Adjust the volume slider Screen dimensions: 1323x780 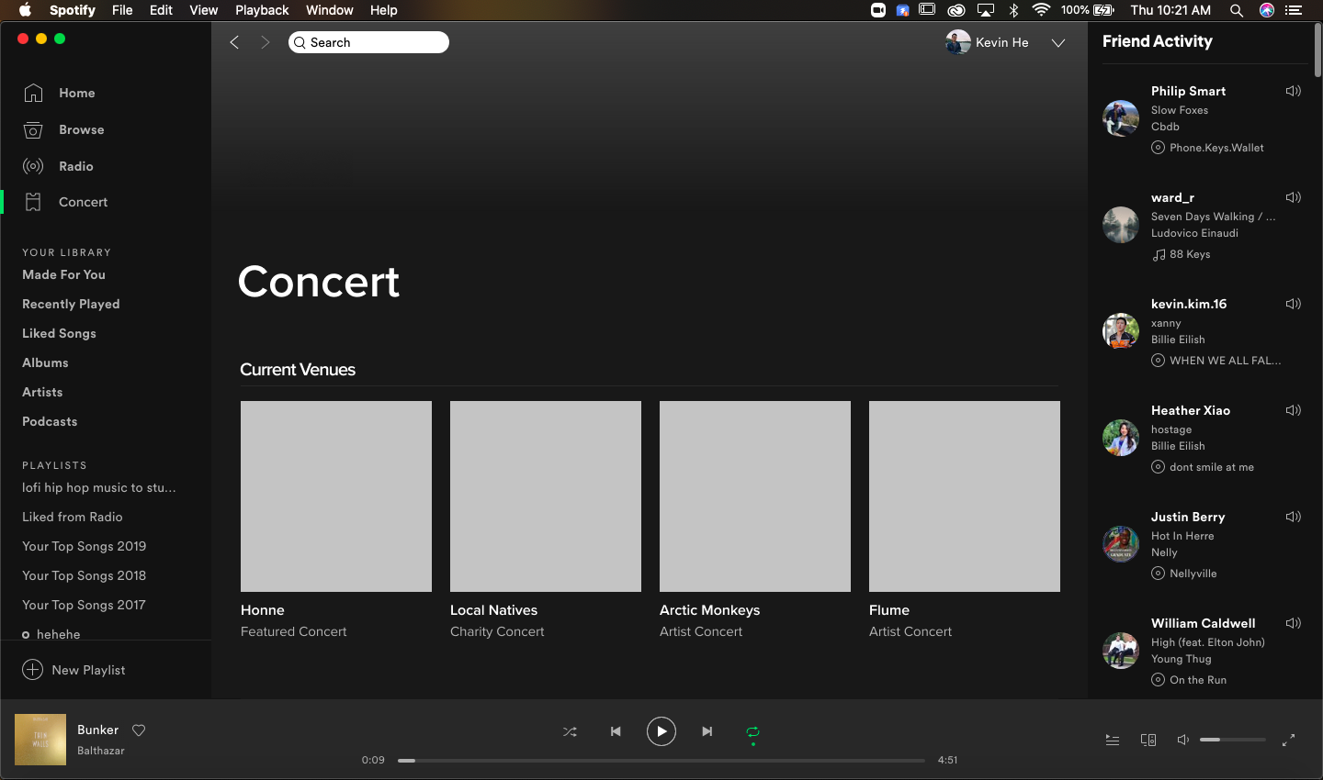point(1233,740)
